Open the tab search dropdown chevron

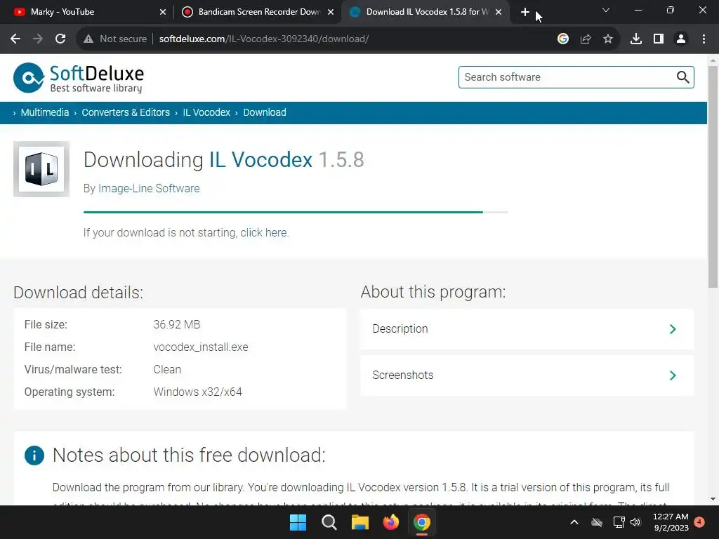pos(606,10)
